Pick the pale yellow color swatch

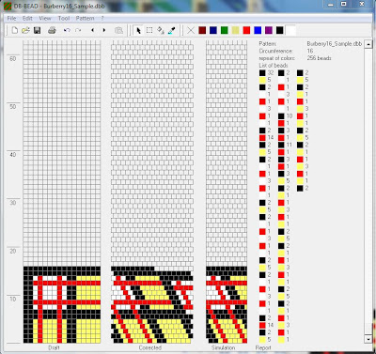pyautogui.click(x=235, y=30)
